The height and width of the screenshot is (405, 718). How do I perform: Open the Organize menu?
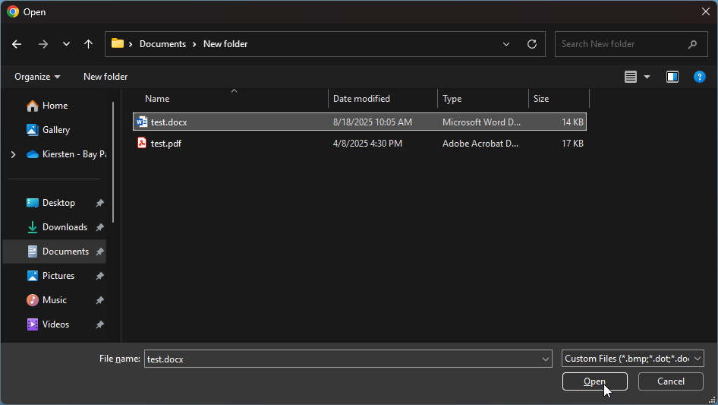tap(37, 77)
